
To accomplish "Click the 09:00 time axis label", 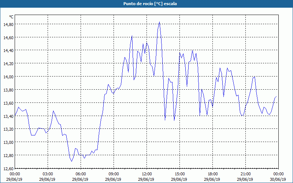I will (114, 174).
